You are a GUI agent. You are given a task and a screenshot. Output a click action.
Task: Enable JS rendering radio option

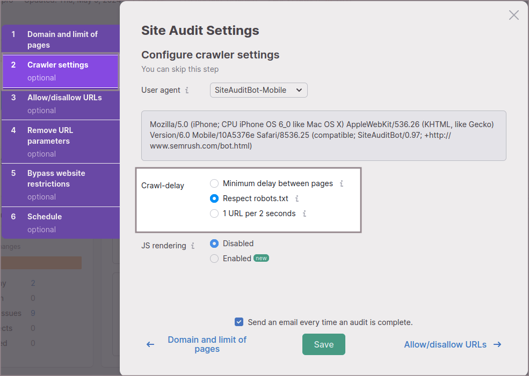click(214, 259)
